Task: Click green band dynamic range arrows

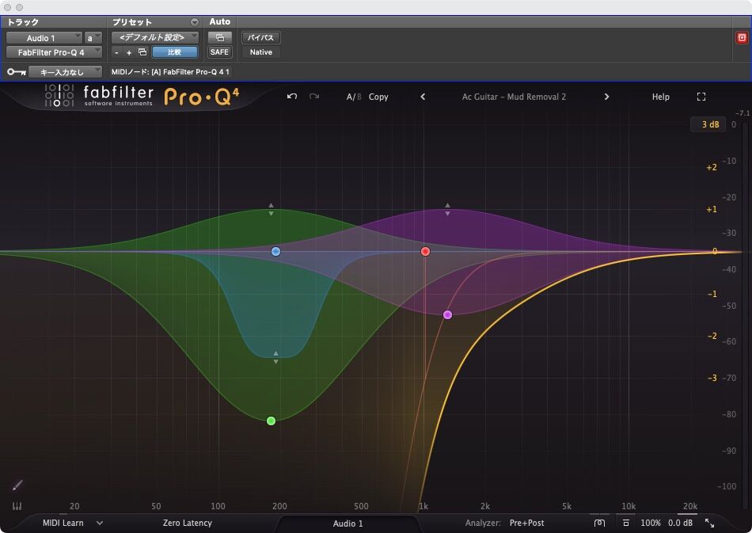Action: pos(271,209)
